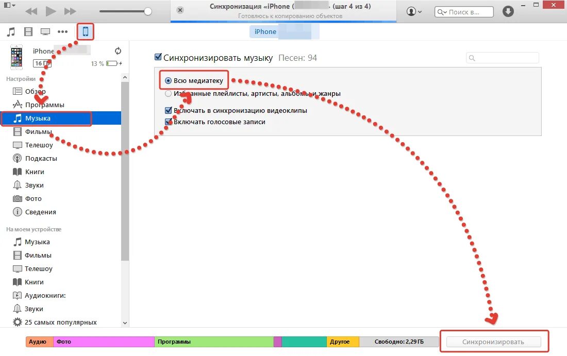Open the TV Shows monitor icon
Viewport: 567px width, 356px height.
pyautogui.click(x=45, y=32)
